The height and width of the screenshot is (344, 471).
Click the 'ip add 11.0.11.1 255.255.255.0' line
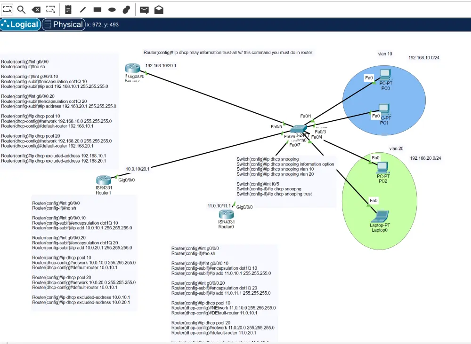point(221,293)
